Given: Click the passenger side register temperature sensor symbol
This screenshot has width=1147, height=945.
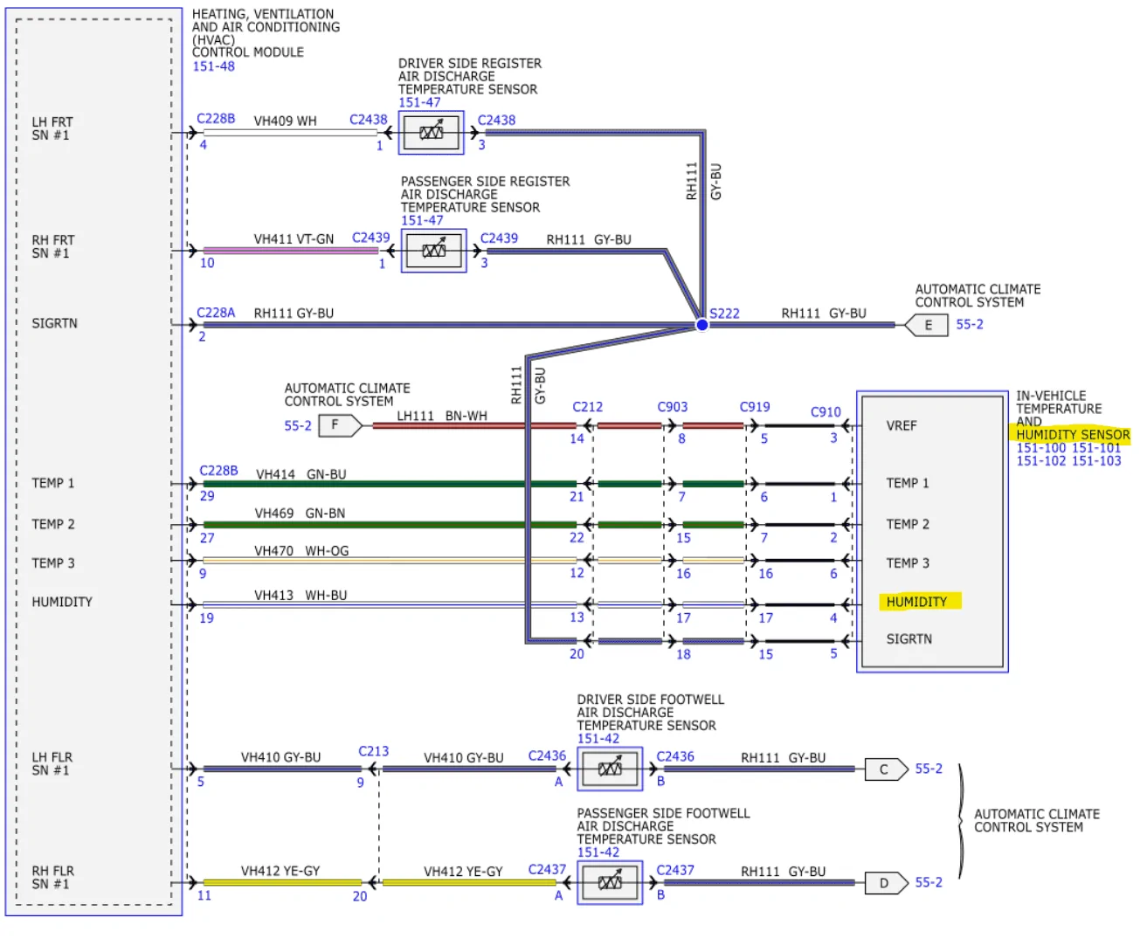Looking at the screenshot, I should [434, 251].
